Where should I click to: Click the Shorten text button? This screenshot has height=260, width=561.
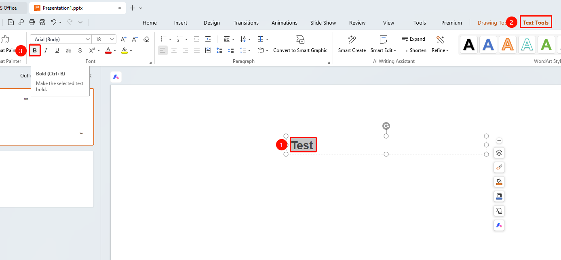click(414, 50)
